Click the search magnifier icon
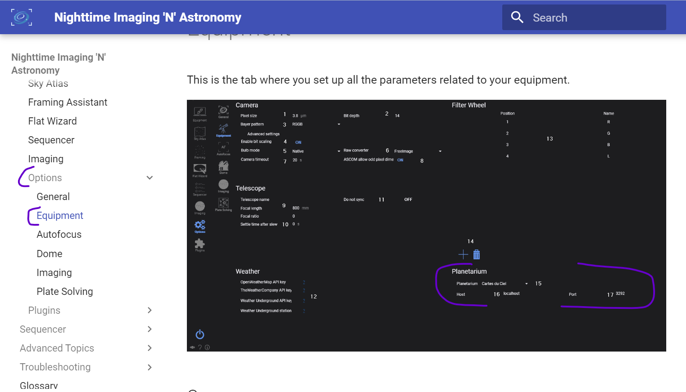The width and height of the screenshot is (686, 392). (517, 18)
